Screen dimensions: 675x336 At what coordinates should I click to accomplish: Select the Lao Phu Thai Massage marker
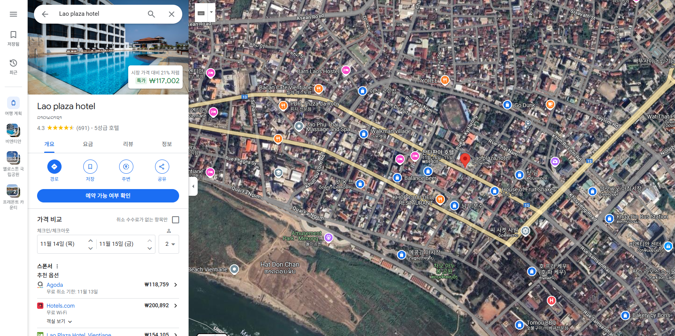[x=299, y=126]
